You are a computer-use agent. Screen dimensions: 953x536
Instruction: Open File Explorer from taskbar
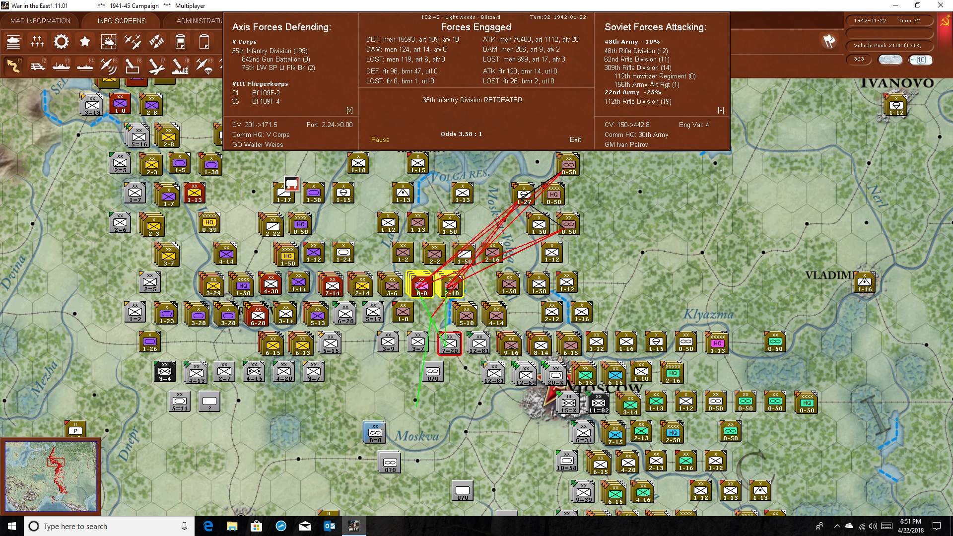(x=232, y=526)
